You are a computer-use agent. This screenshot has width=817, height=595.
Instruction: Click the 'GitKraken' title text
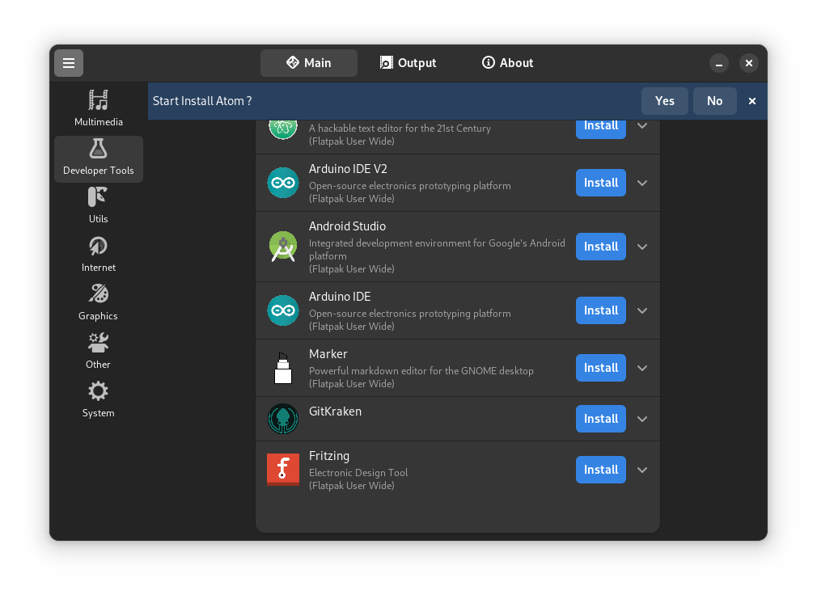pos(335,411)
